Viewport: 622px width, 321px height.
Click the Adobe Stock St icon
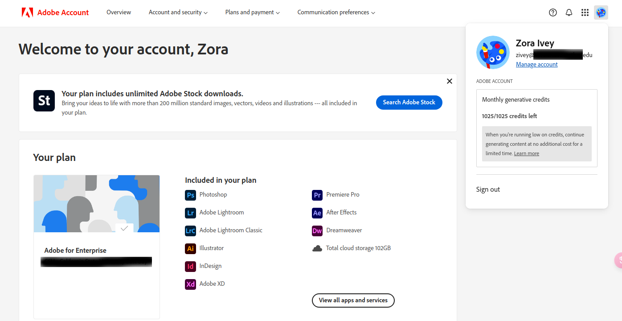[44, 100]
